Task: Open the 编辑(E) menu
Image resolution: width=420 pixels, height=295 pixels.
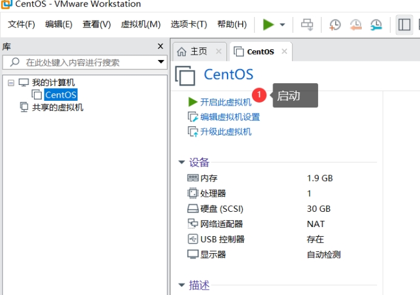Action: (59, 24)
